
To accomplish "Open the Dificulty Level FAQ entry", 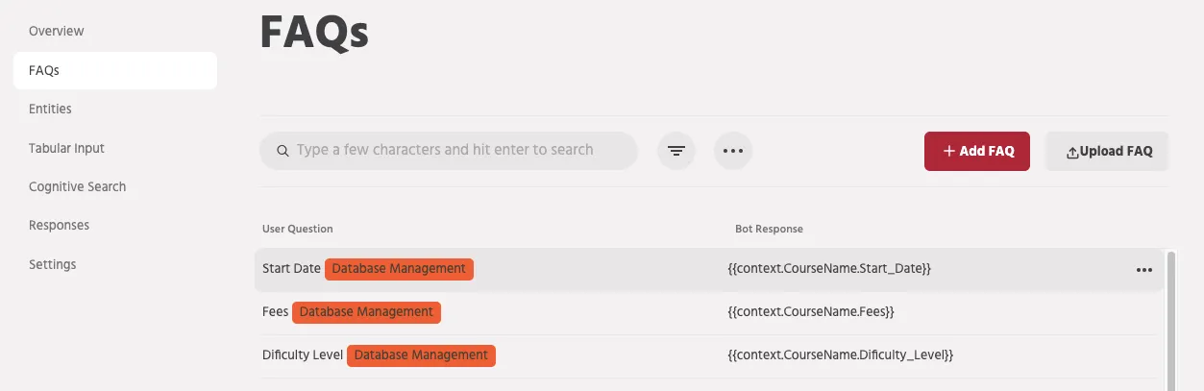I will 709,354.
